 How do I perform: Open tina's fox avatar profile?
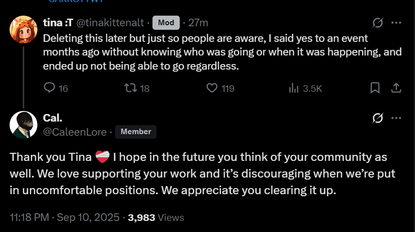[x=23, y=29]
